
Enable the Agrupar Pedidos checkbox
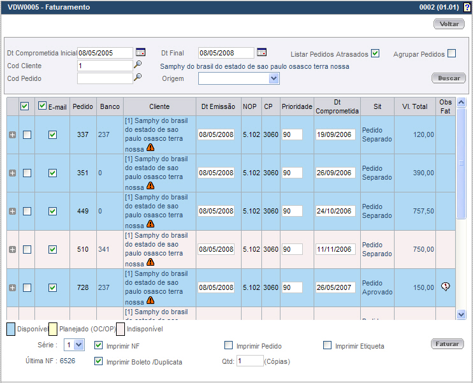pos(452,54)
